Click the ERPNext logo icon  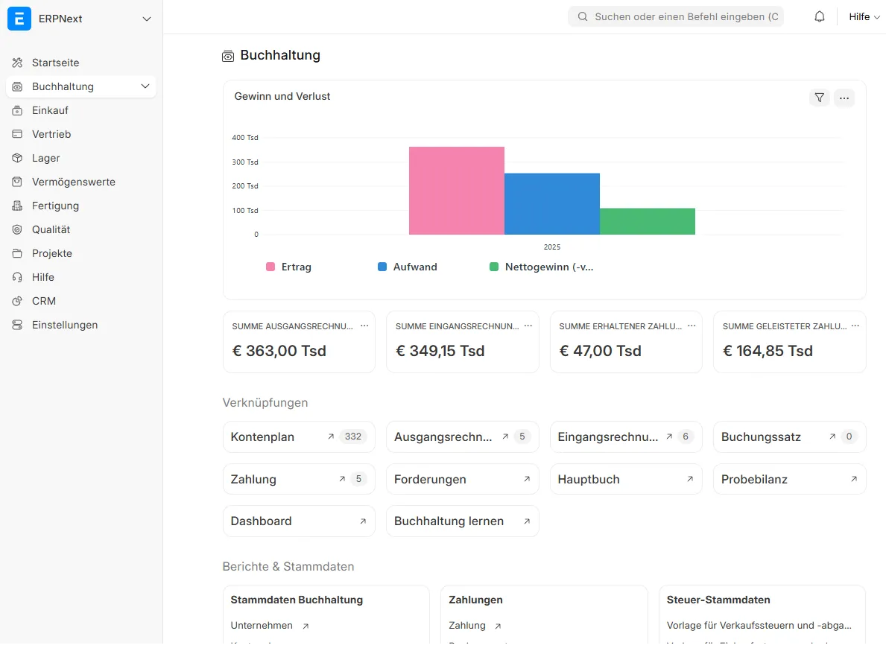19,19
